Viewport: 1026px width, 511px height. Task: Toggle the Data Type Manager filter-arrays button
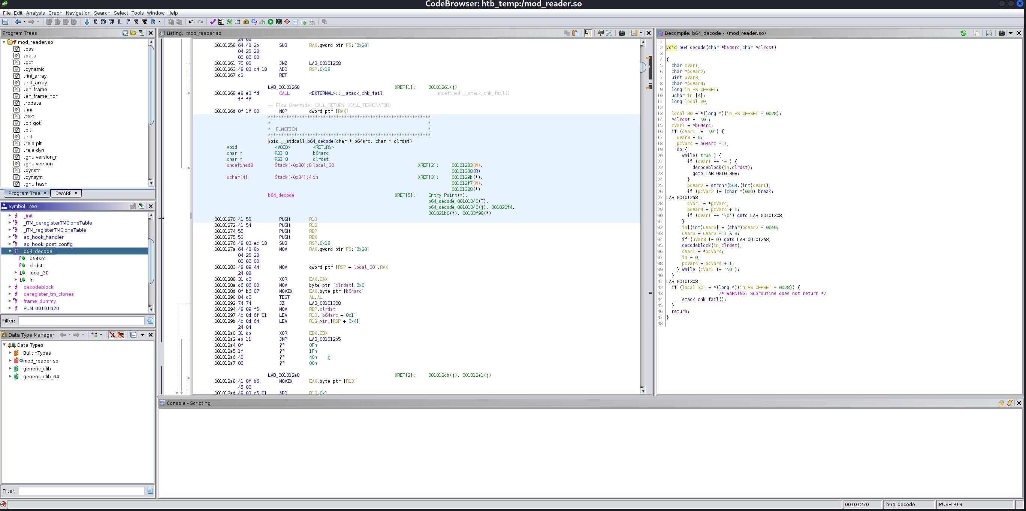click(112, 335)
